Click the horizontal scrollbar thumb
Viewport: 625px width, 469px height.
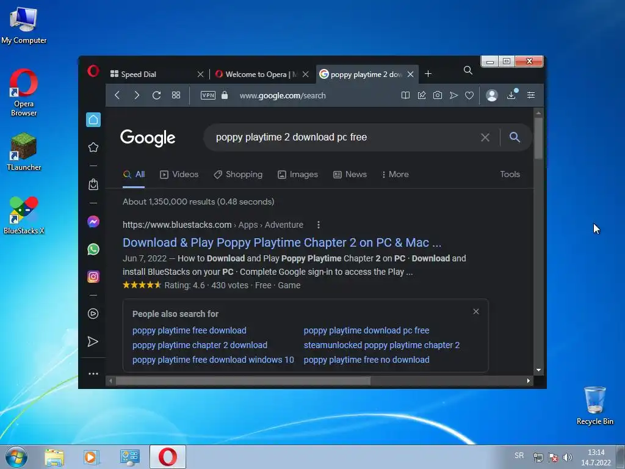click(x=243, y=381)
